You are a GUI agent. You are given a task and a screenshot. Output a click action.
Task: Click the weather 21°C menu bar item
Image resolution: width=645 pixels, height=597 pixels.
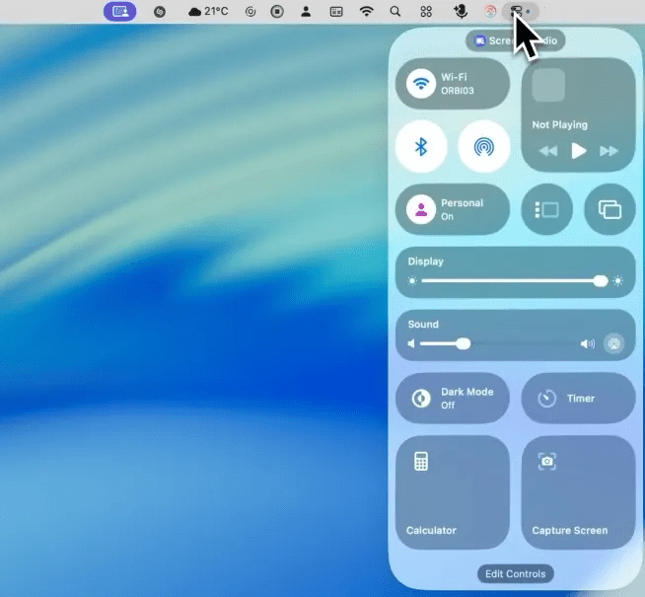coord(208,12)
